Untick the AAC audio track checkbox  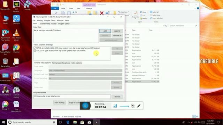click(x=35, y=50)
